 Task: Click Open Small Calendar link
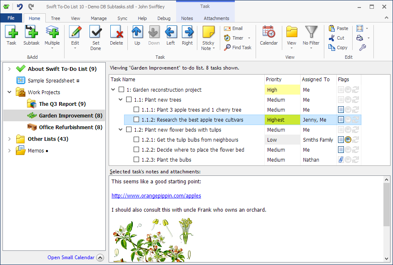coord(71,257)
